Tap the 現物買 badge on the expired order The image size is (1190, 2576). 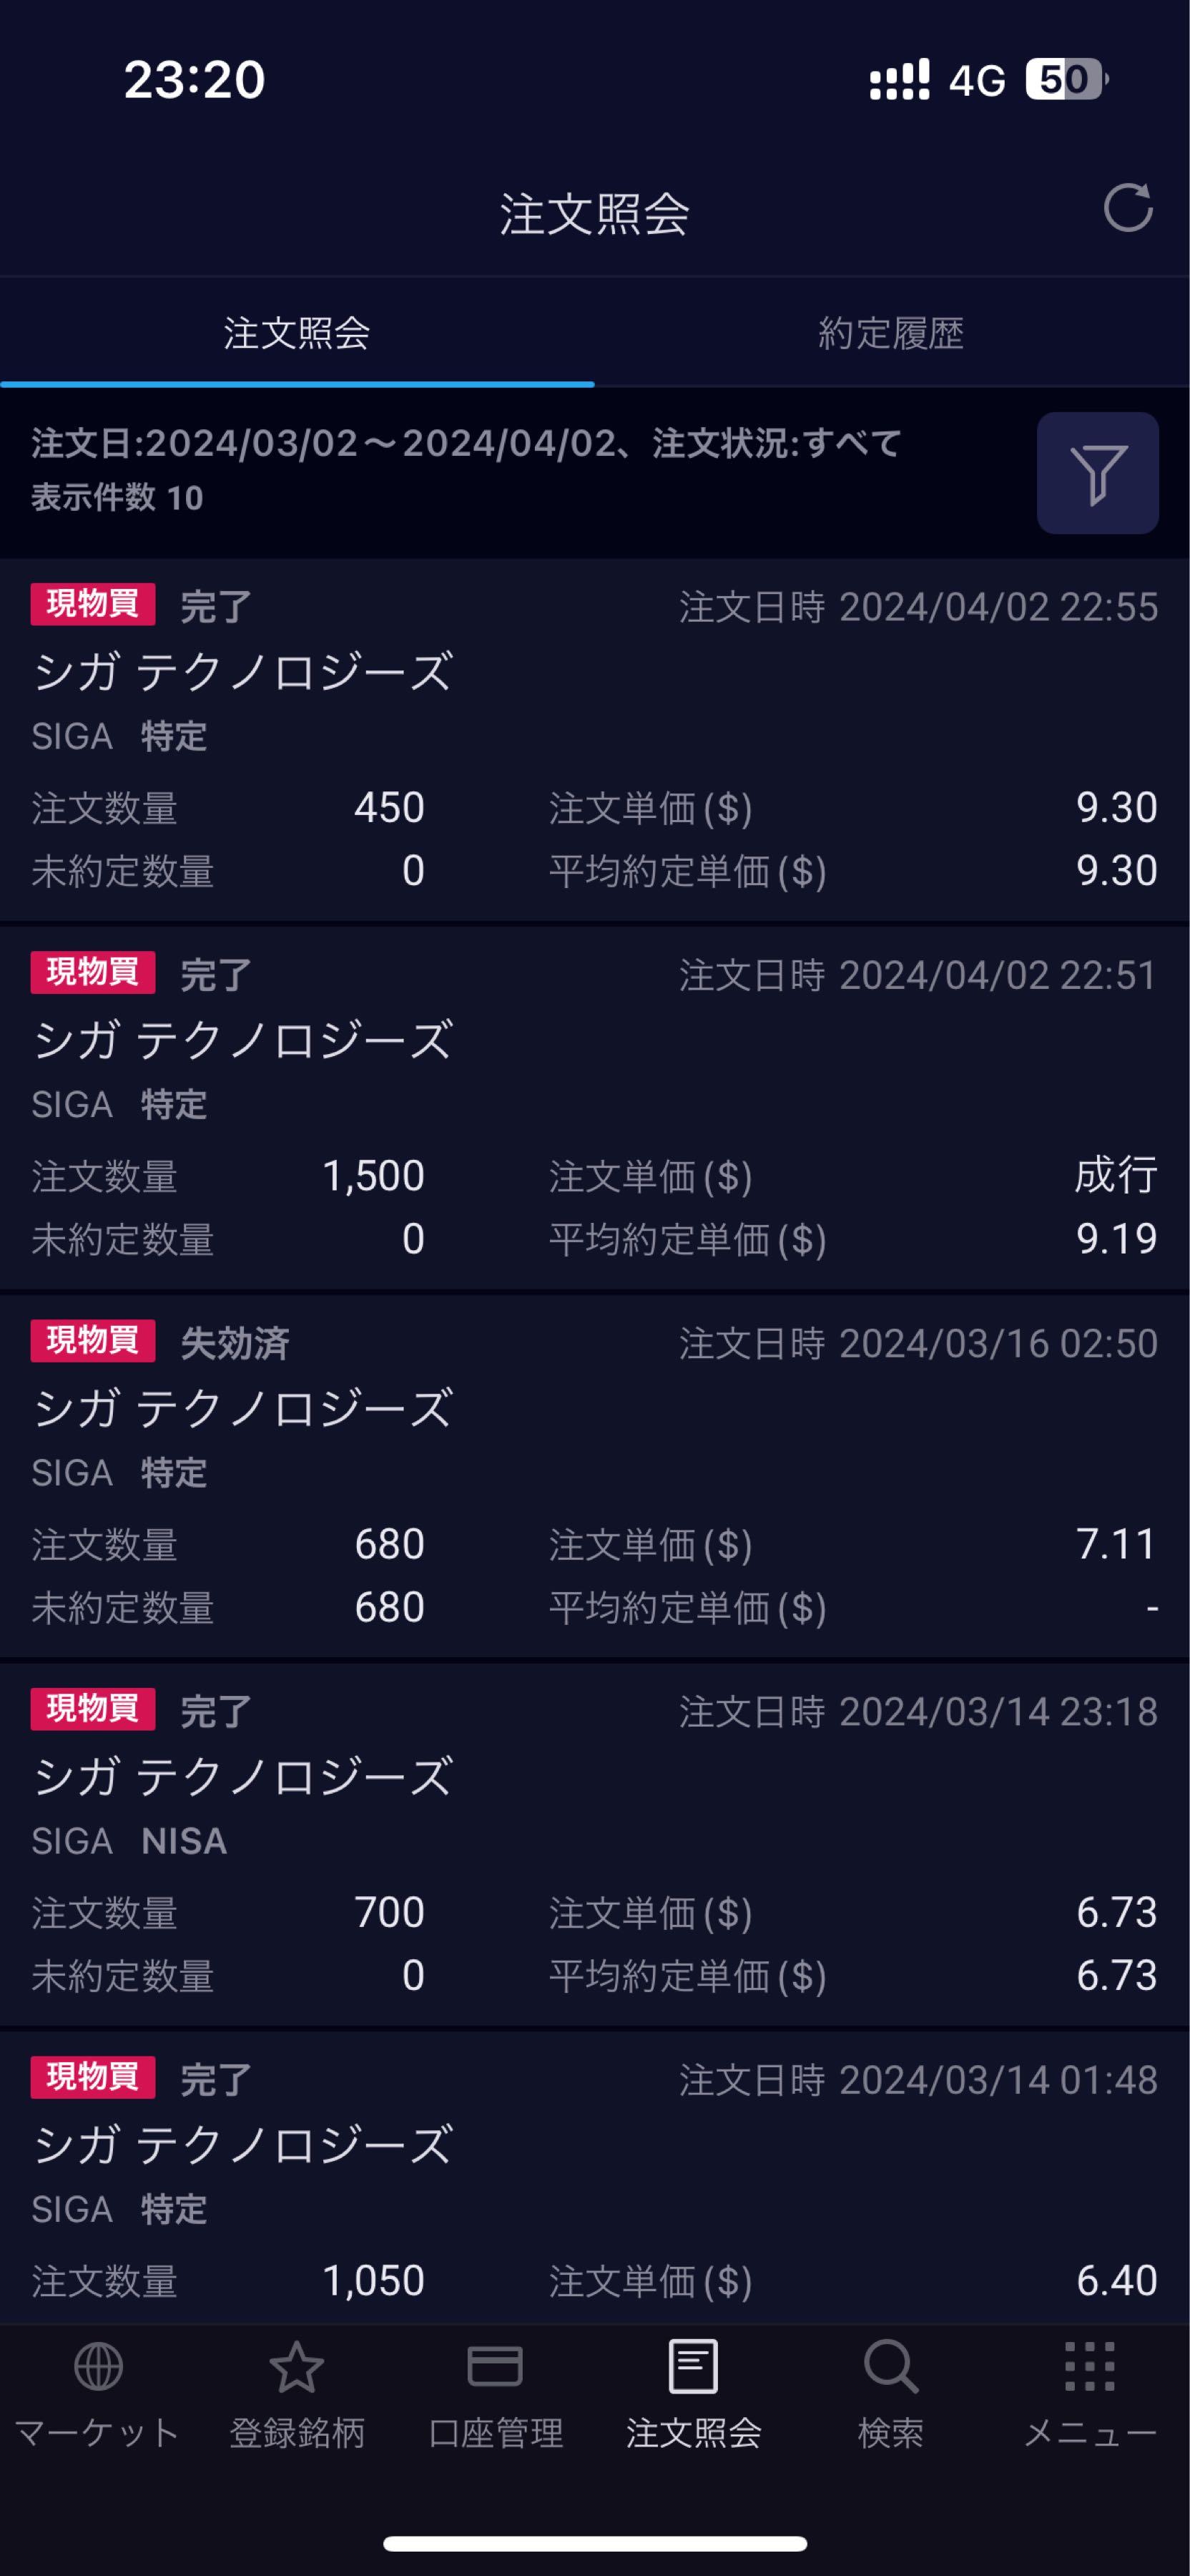coord(93,1341)
